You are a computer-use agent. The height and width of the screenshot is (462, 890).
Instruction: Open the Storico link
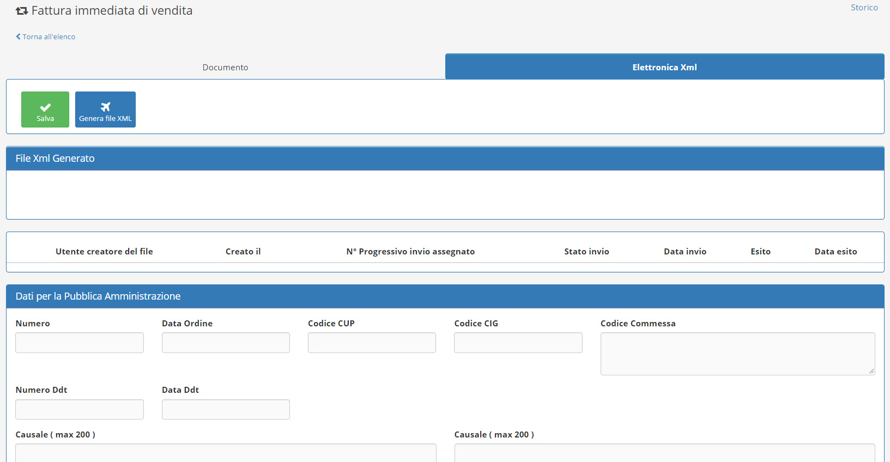pos(864,8)
